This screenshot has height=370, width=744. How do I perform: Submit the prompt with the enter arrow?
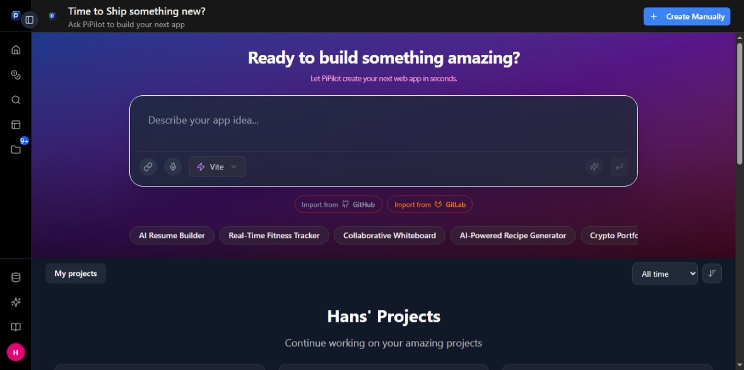coord(618,166)
